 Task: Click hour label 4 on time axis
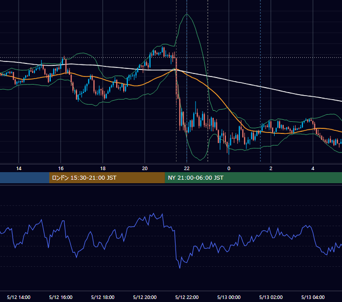313,169
